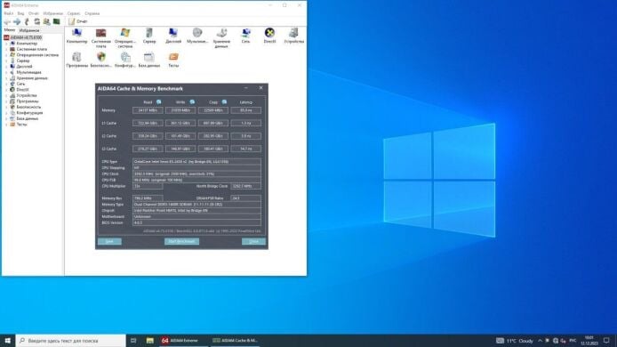Go forward with the toolbar right arrow
The height and width of the screenshot is (347, 617).
point(17,21)
